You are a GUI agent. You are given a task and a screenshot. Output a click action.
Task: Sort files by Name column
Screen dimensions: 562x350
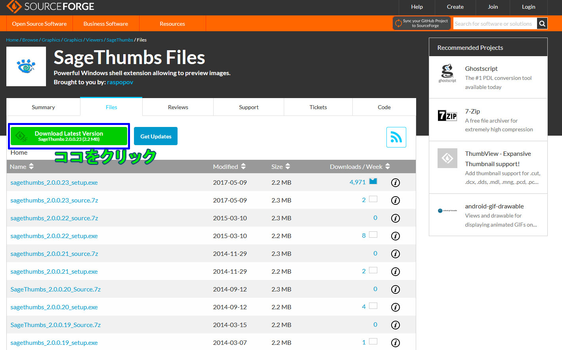pos(22,166)
